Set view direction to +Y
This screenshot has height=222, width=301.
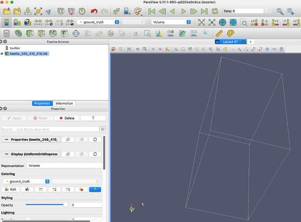coord(275,22)
